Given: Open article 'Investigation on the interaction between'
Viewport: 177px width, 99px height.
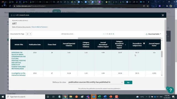Looking at the screenshot, I should 19,74.
